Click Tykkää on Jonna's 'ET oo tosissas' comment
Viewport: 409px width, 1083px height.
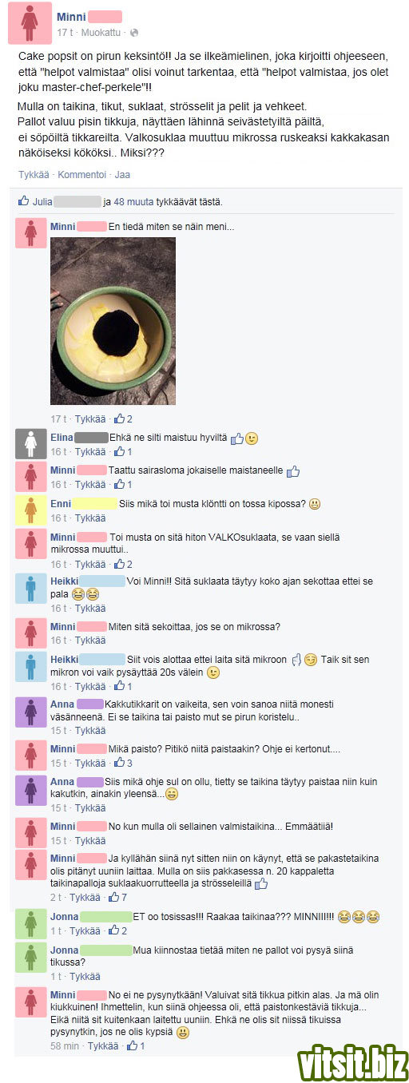click(85, 931)
